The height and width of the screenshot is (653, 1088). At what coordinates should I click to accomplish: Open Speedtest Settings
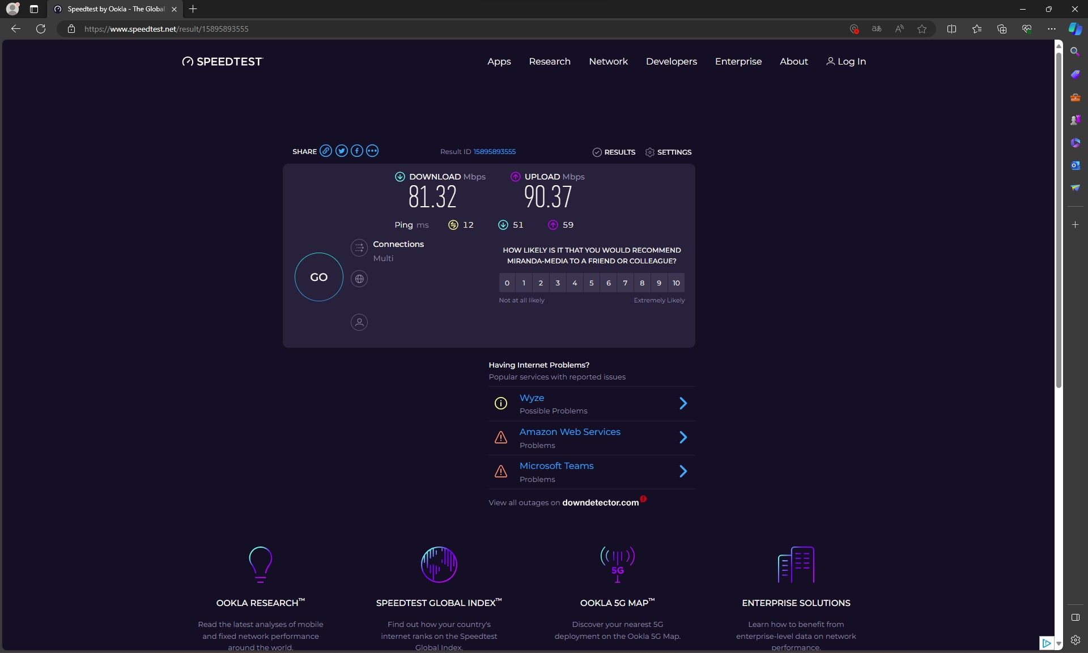coord(669,152)
